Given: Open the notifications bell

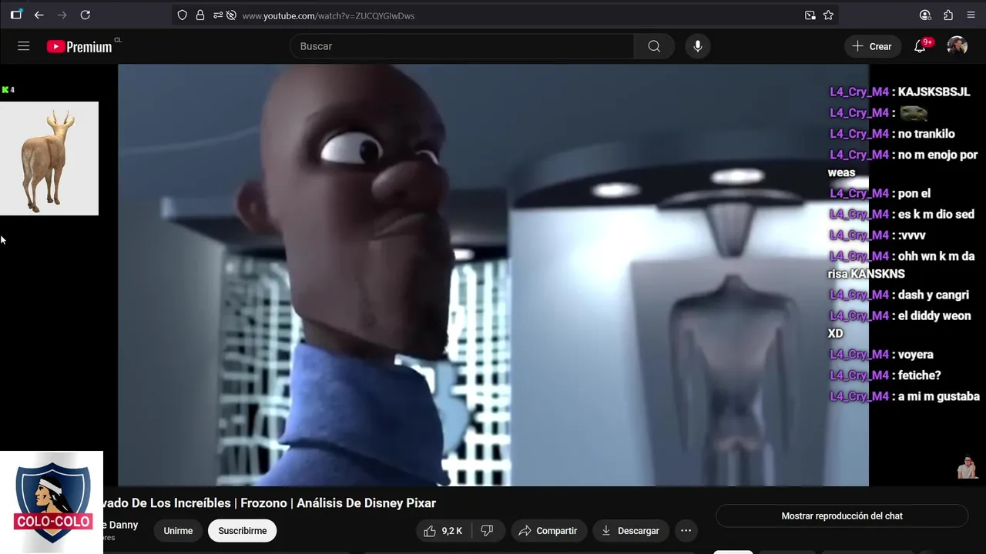Looking at the screenshot, I should point(920,46).
